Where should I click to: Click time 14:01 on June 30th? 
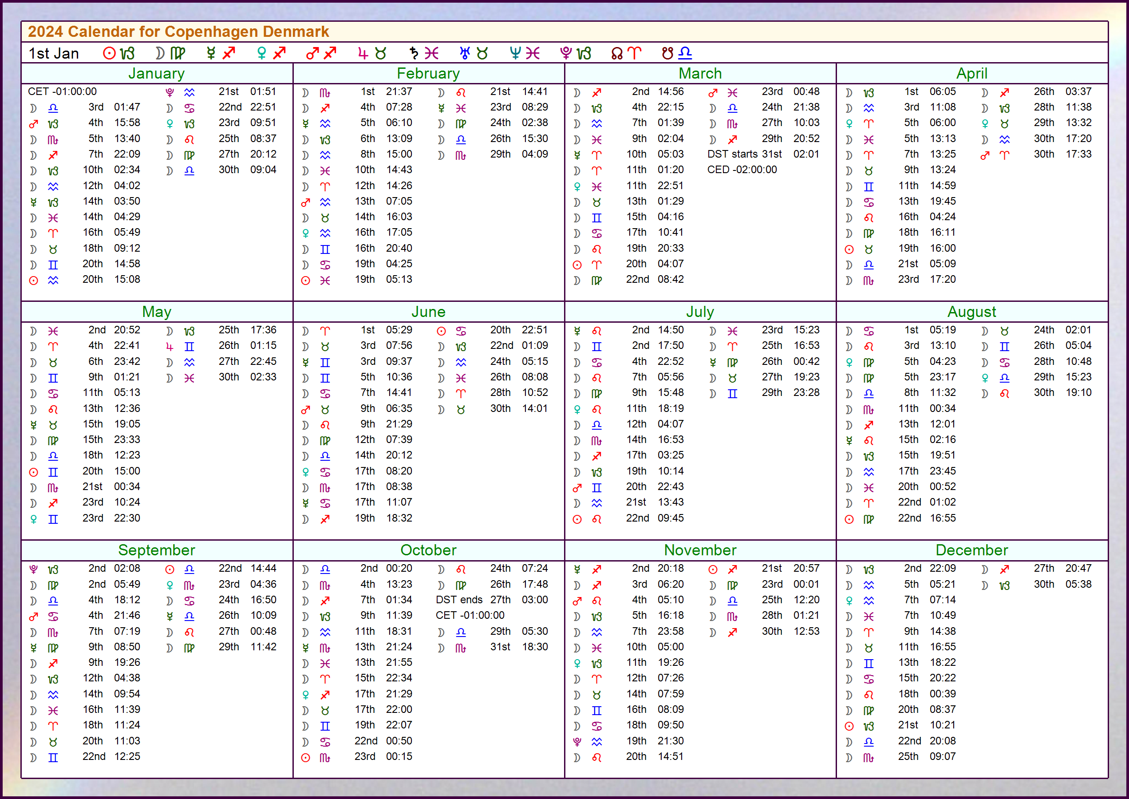click(x=535, y=408)
